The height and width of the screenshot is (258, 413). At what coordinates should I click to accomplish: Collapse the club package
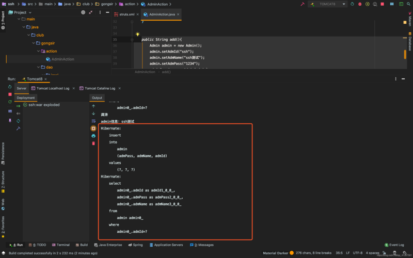29,35
